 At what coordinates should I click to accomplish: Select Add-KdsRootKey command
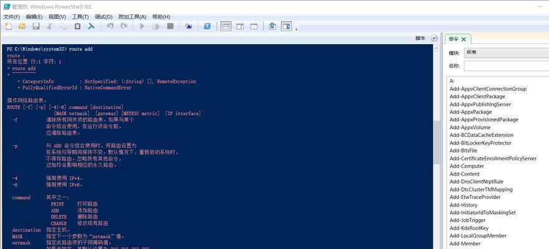coord(469,228)
